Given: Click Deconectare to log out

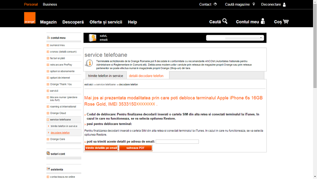Looking at the screenshot, I should click(x=271, y=5).
